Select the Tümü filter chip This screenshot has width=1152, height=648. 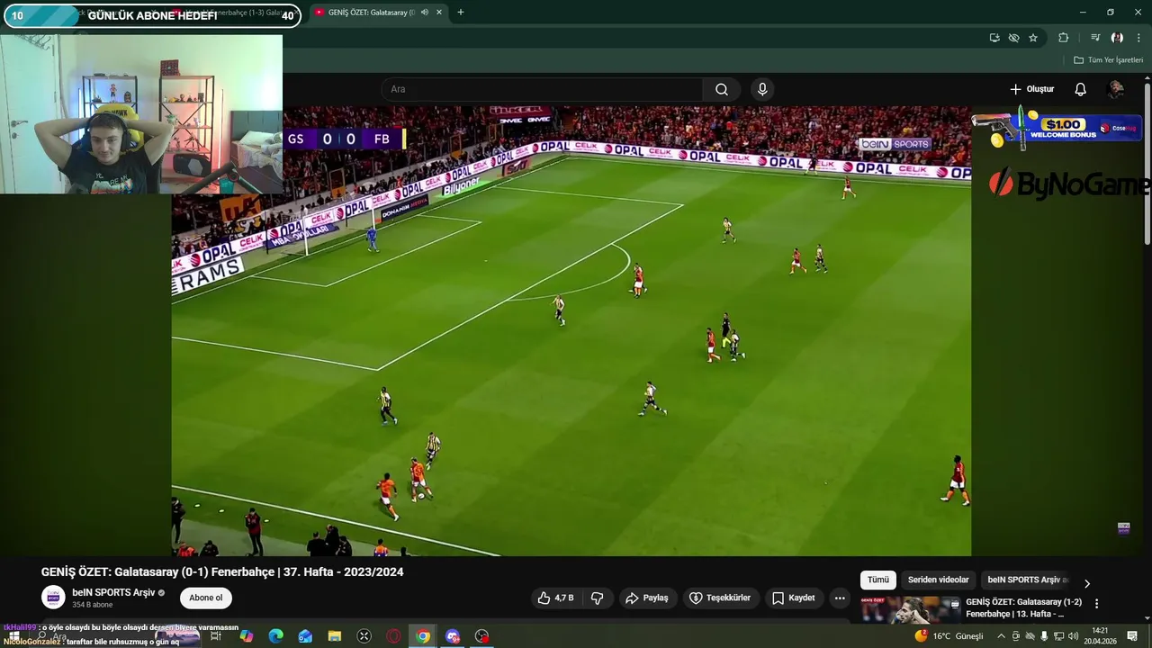coord(878,580)
